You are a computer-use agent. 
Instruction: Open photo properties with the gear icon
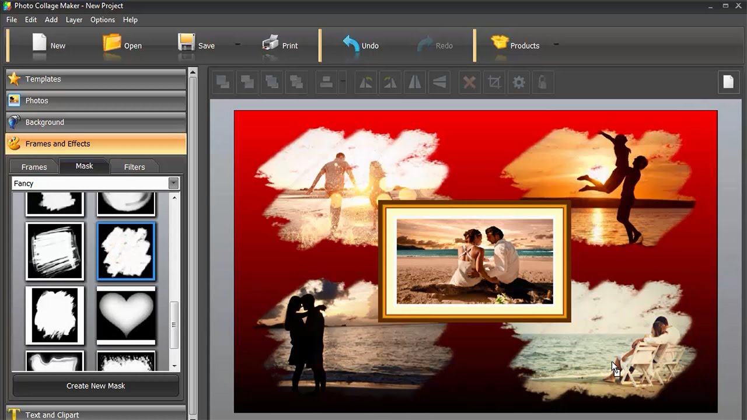[x=518, y=82]
